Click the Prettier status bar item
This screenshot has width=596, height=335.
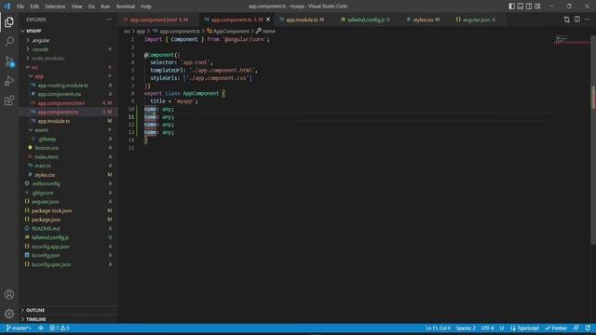click(556, 328)
